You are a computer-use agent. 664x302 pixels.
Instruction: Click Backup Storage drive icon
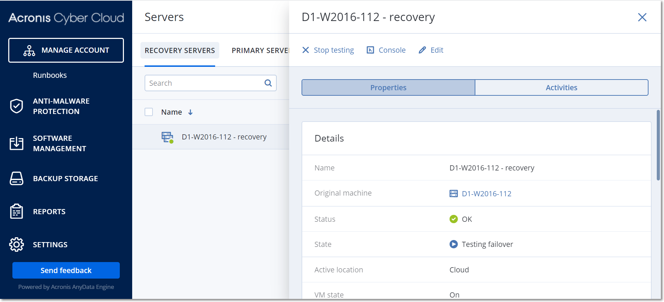[x=17, y=178]
